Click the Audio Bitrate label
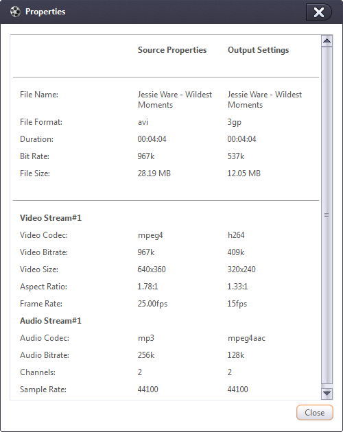Viewport: 343px width, 432px height. point(45,355)
